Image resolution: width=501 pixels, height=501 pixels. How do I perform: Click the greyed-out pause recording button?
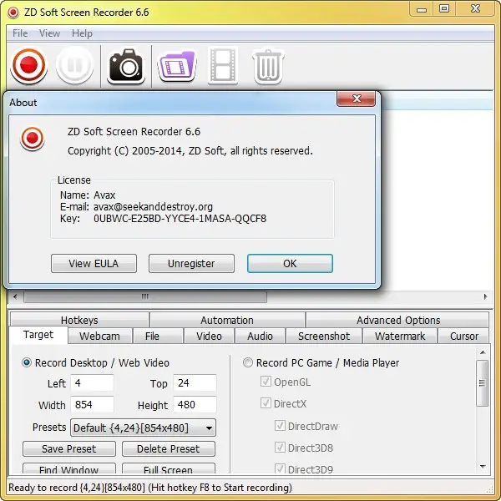(75, 65)
